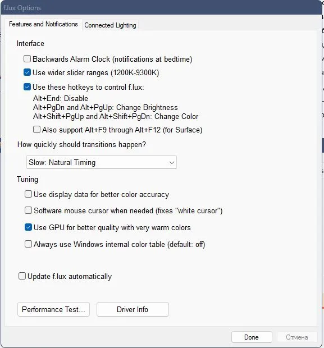Screen dimensions: 324x348
Task: Click the transitions question label text
Action: pos(81,144)
